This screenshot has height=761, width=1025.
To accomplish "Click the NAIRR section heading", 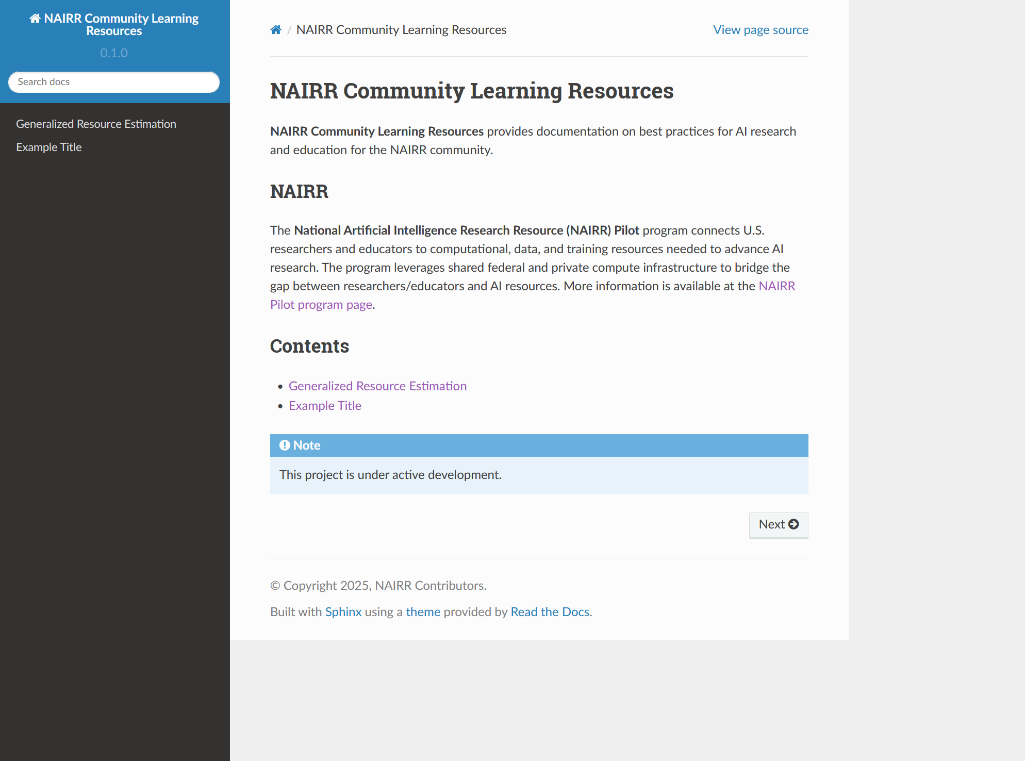I will [299, 191].
